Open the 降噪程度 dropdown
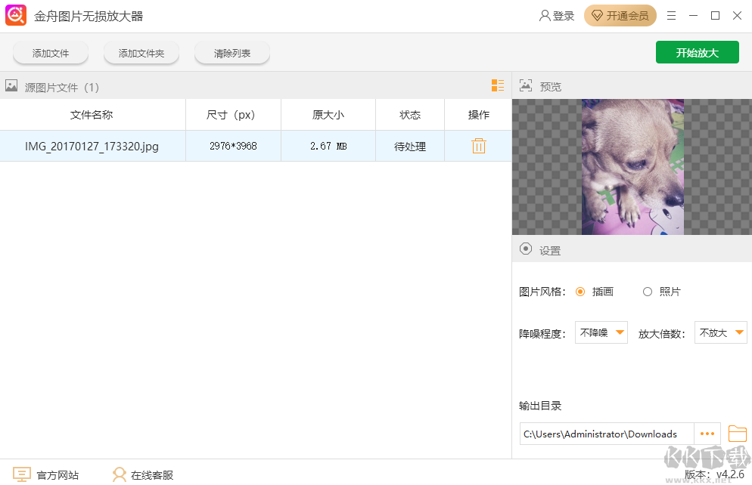The image size is (752, 485). [x=601, y=332]
